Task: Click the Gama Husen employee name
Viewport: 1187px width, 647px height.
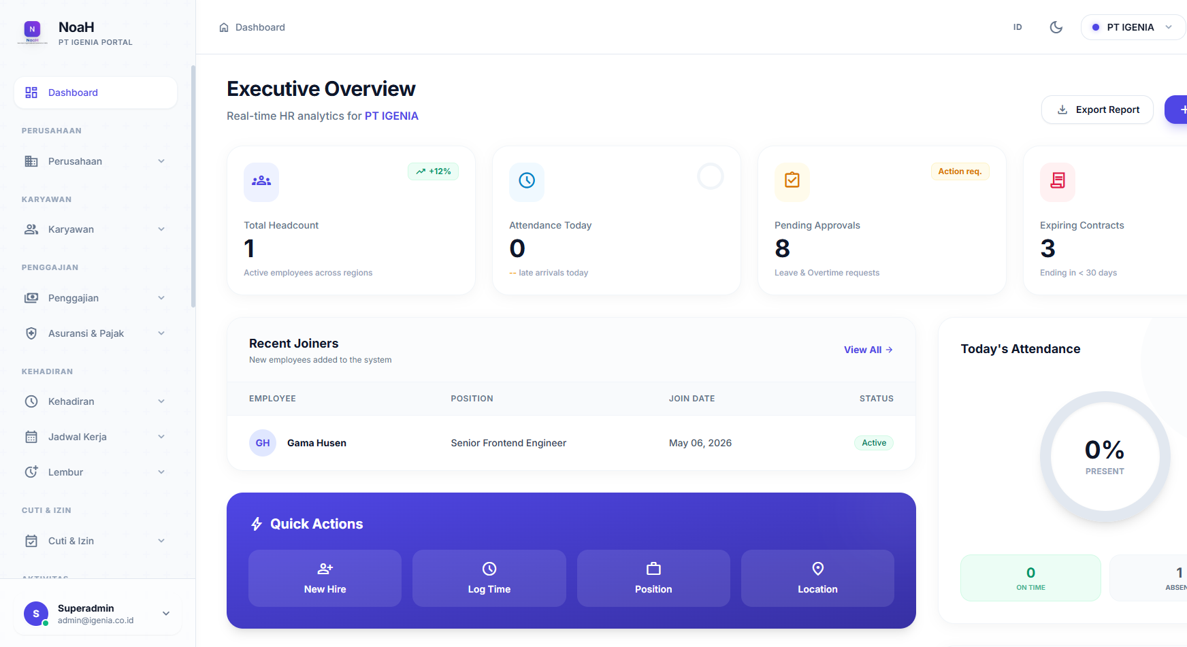Action: pos(316,443)
